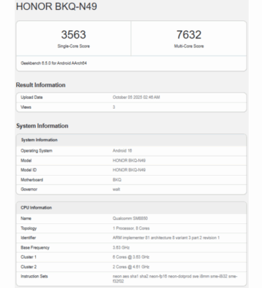The height and width of the screenshot is (288, 262).
Task: Select the 1 Processor, 8 Cores value
Action: (x=131, y=228)
